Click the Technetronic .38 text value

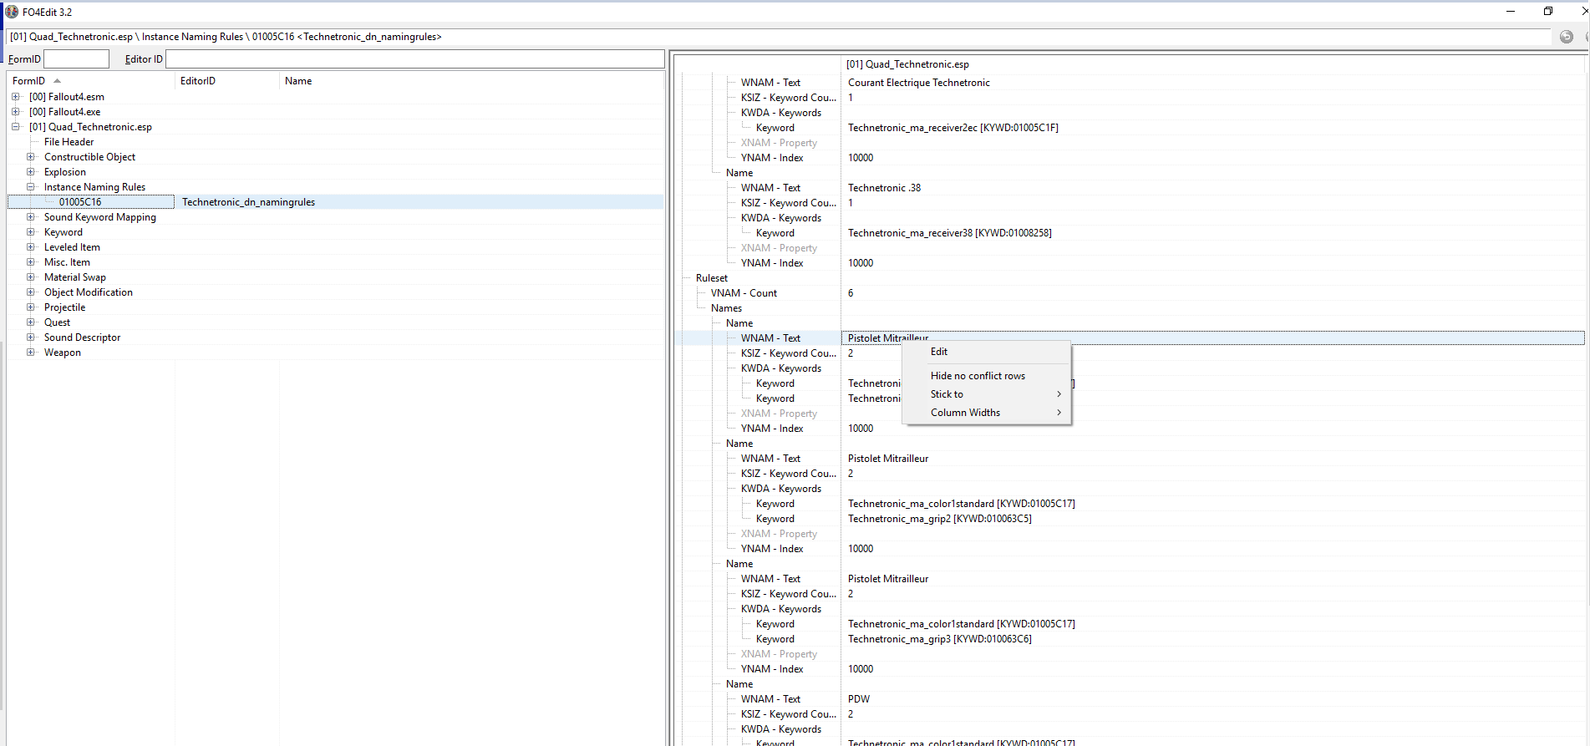click(884, 188)
